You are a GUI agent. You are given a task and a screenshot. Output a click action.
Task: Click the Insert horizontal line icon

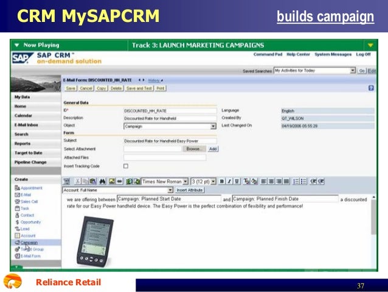click(x=120, y=181)
